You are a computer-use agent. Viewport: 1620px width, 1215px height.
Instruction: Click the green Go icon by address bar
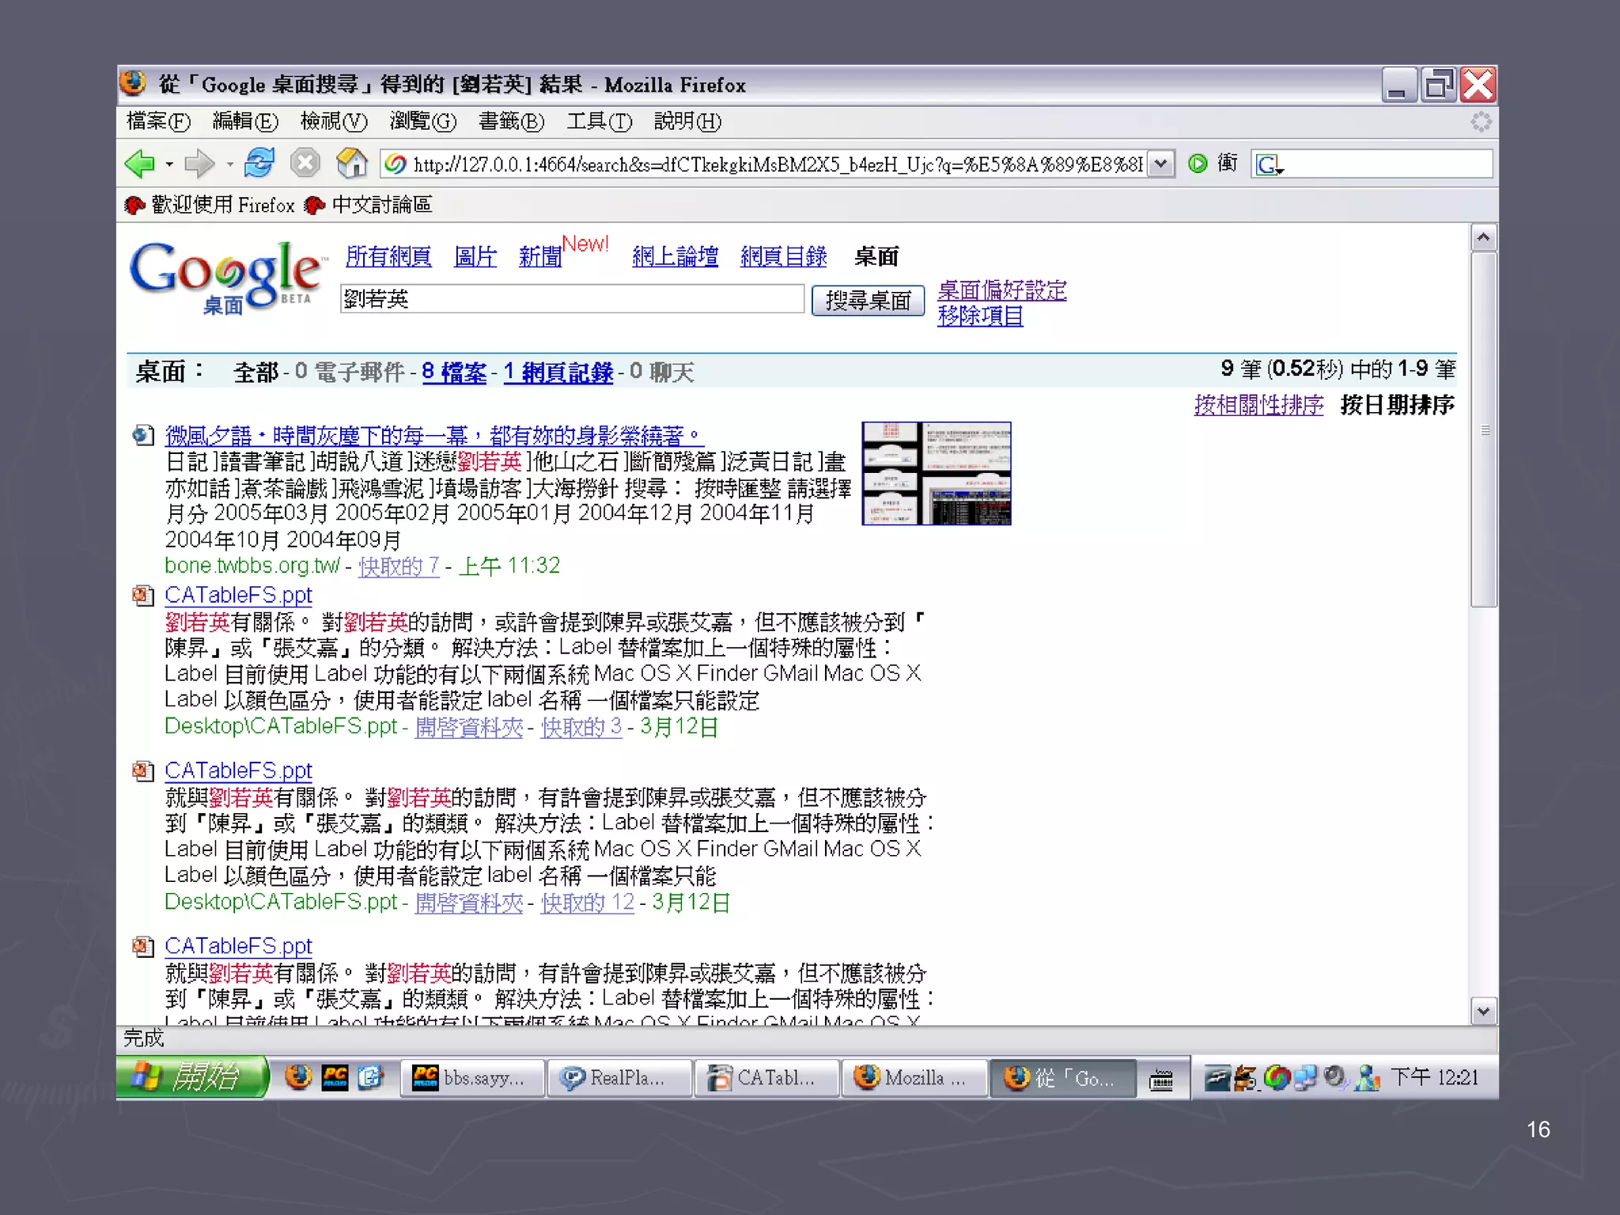tap(1198, 164)
